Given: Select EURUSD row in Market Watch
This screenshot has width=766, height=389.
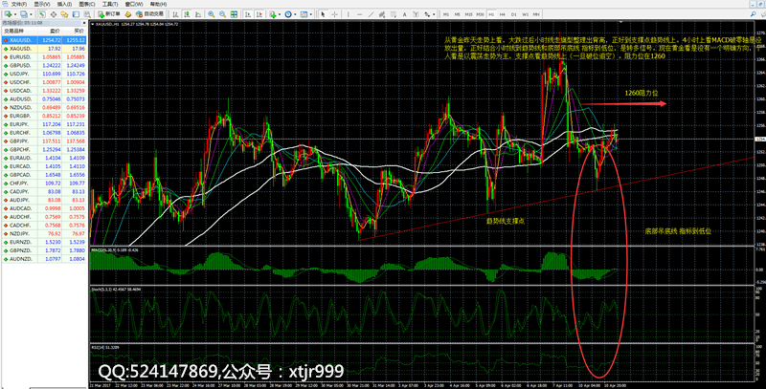Looking at the screenshot, I should pyautogui.click(x=43, y=57).
